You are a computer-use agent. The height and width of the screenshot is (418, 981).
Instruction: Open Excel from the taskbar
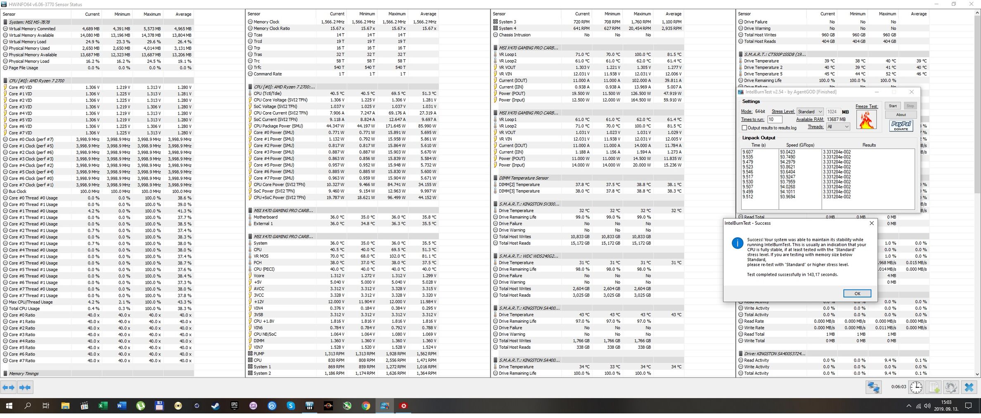click(102, 406)
